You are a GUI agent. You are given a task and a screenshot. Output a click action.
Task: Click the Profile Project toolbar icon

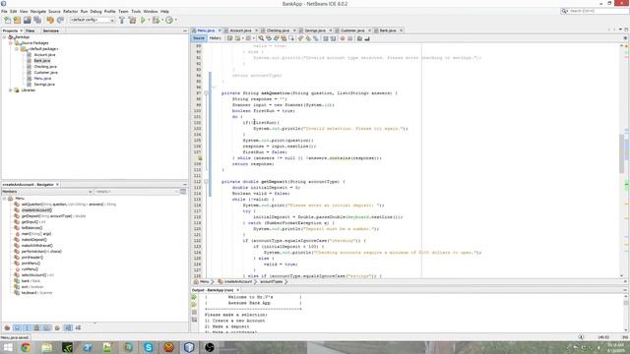(x=169, y=20)
